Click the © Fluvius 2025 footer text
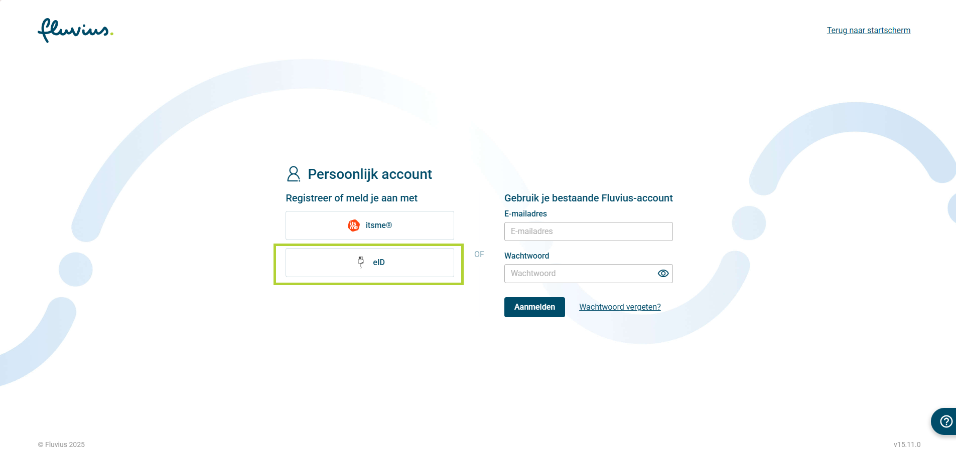The image size is (956, 456). [61, 444]
